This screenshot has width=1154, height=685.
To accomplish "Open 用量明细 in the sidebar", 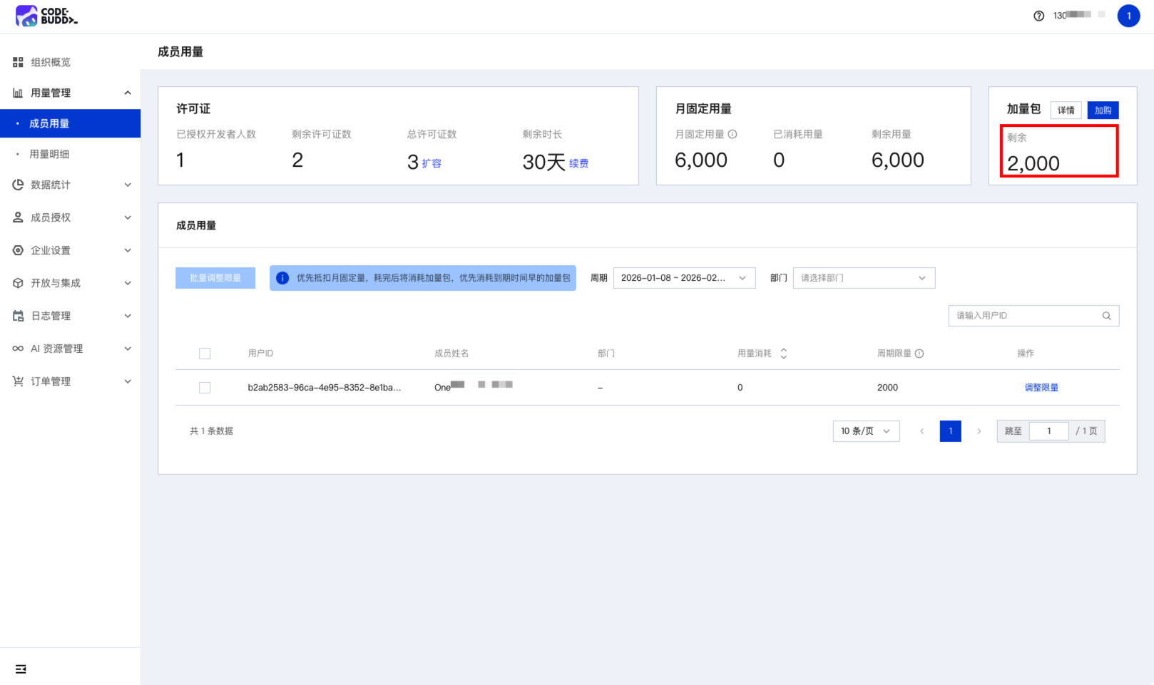I will click(x=49, y=154).
